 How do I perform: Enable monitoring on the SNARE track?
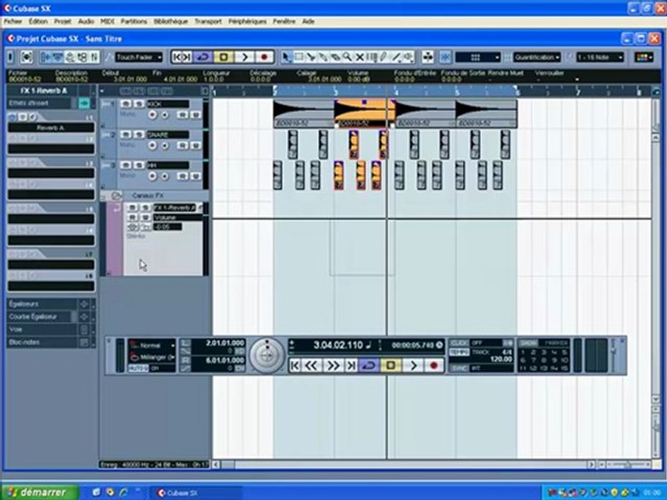click(164, 146)
